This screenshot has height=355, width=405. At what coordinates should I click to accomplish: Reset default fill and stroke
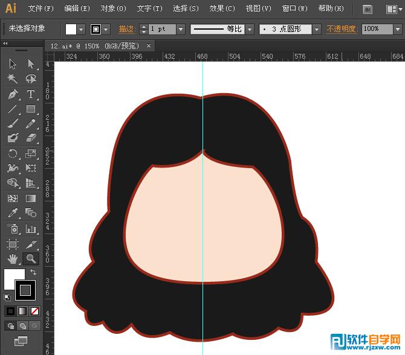pyautogui.click(x=7, y=297)
